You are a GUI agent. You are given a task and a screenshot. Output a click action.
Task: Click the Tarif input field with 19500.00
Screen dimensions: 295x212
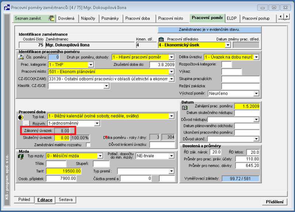tap(63, 171)
